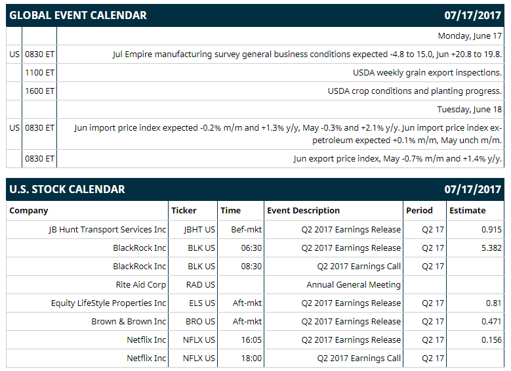
Task: Click the 0.81 estimate value
Action: click(493, 303)
